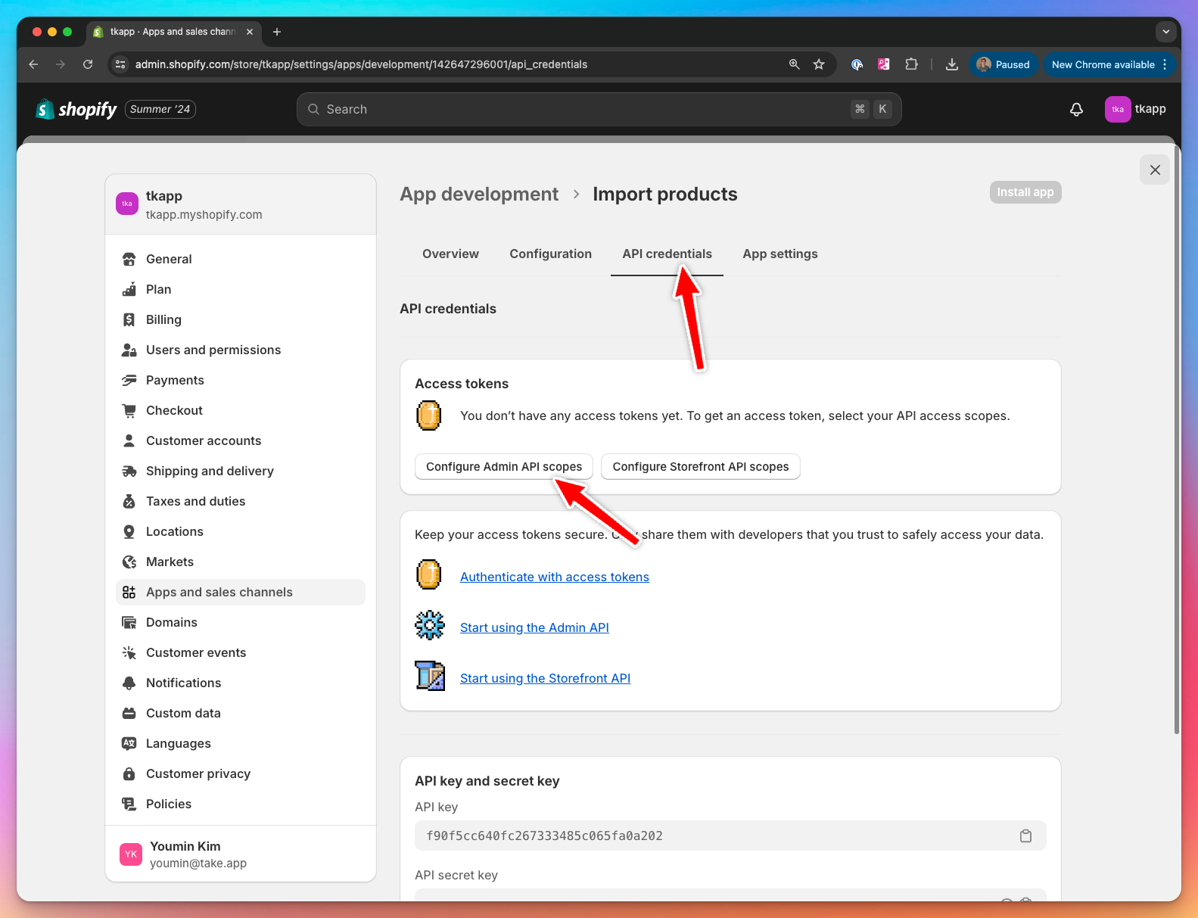Click the settings panel scrollbar
Viewport: 1198px width, 918px height.
point(1176,441)
